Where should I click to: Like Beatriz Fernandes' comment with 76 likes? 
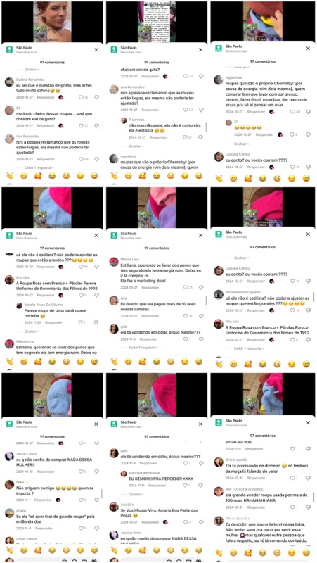pyautogui.click(x=81, y=97)
